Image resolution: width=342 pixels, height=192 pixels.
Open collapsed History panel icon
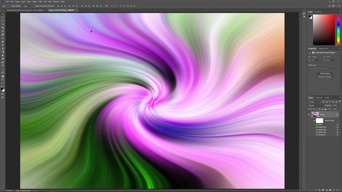click(304, 14)
